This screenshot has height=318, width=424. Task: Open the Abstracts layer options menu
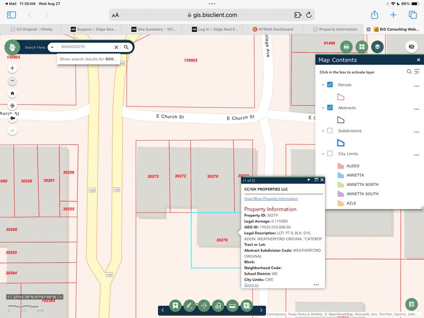(x=416, y=109)
